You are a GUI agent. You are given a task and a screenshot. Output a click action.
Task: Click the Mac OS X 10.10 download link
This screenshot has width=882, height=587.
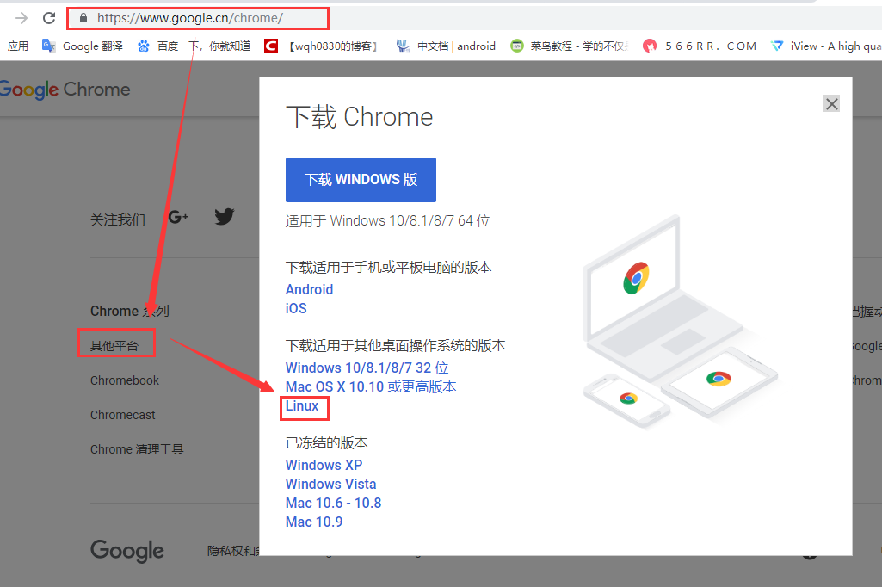(371, 386)
